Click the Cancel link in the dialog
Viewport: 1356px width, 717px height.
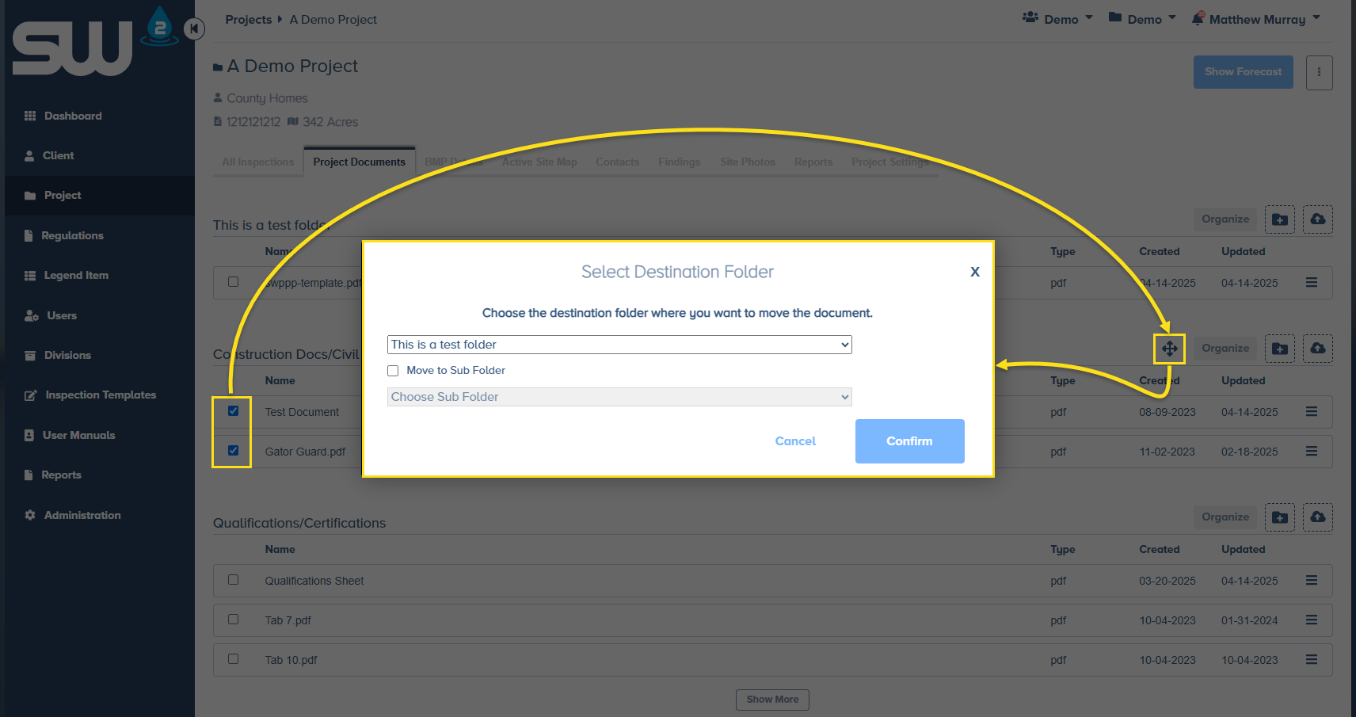point(795,441)
